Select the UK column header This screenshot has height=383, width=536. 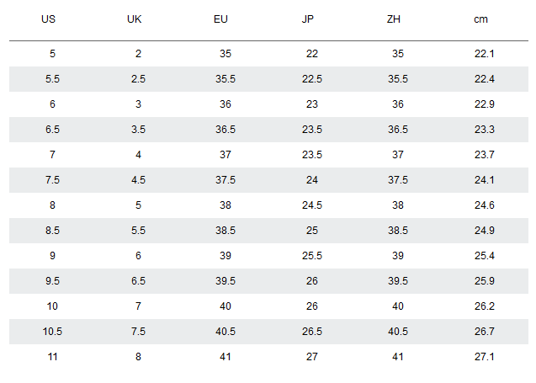[x=134, y=19]
